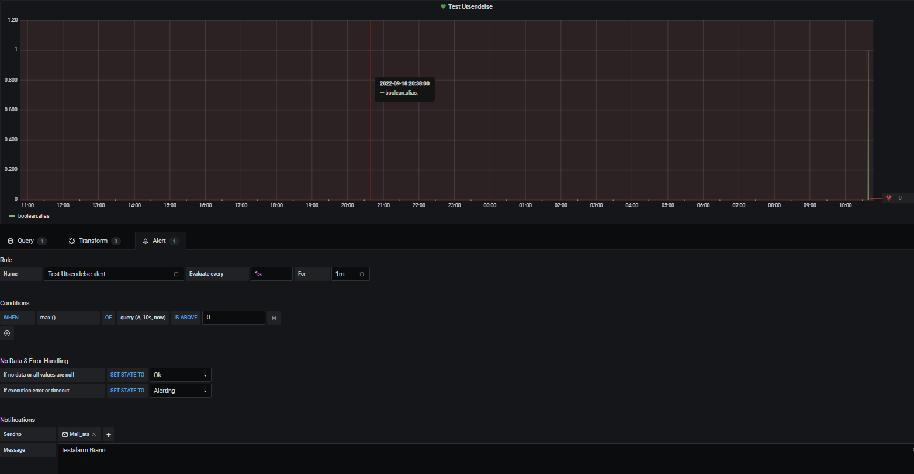
Task: Switch to the Transform tab
Action: 94,241
